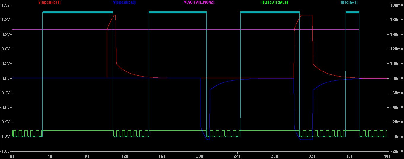Click the I(Relay-status) trace label

point(274,2)
